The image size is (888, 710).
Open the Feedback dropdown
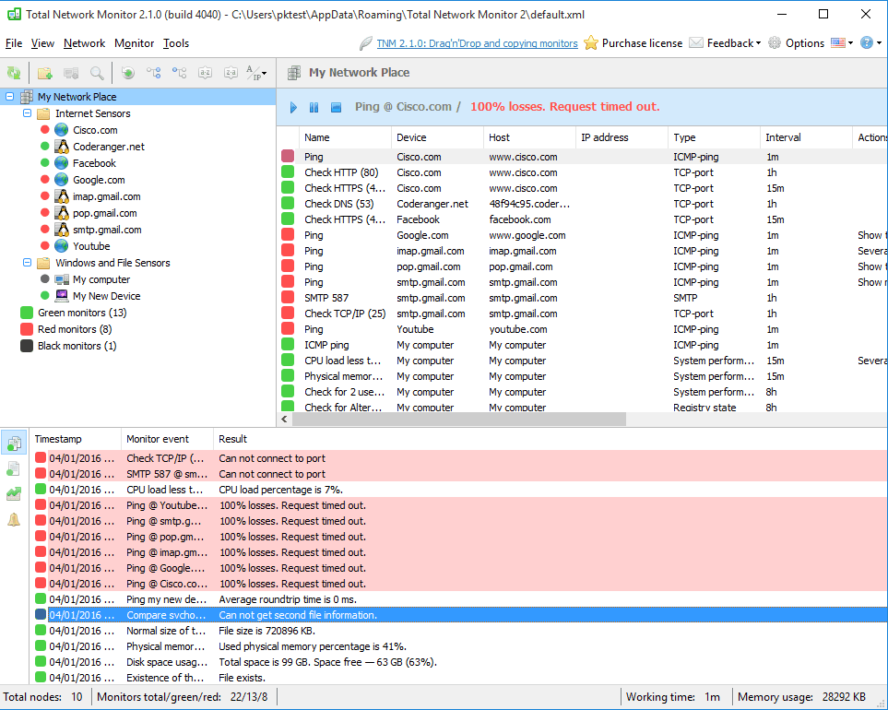725,43
